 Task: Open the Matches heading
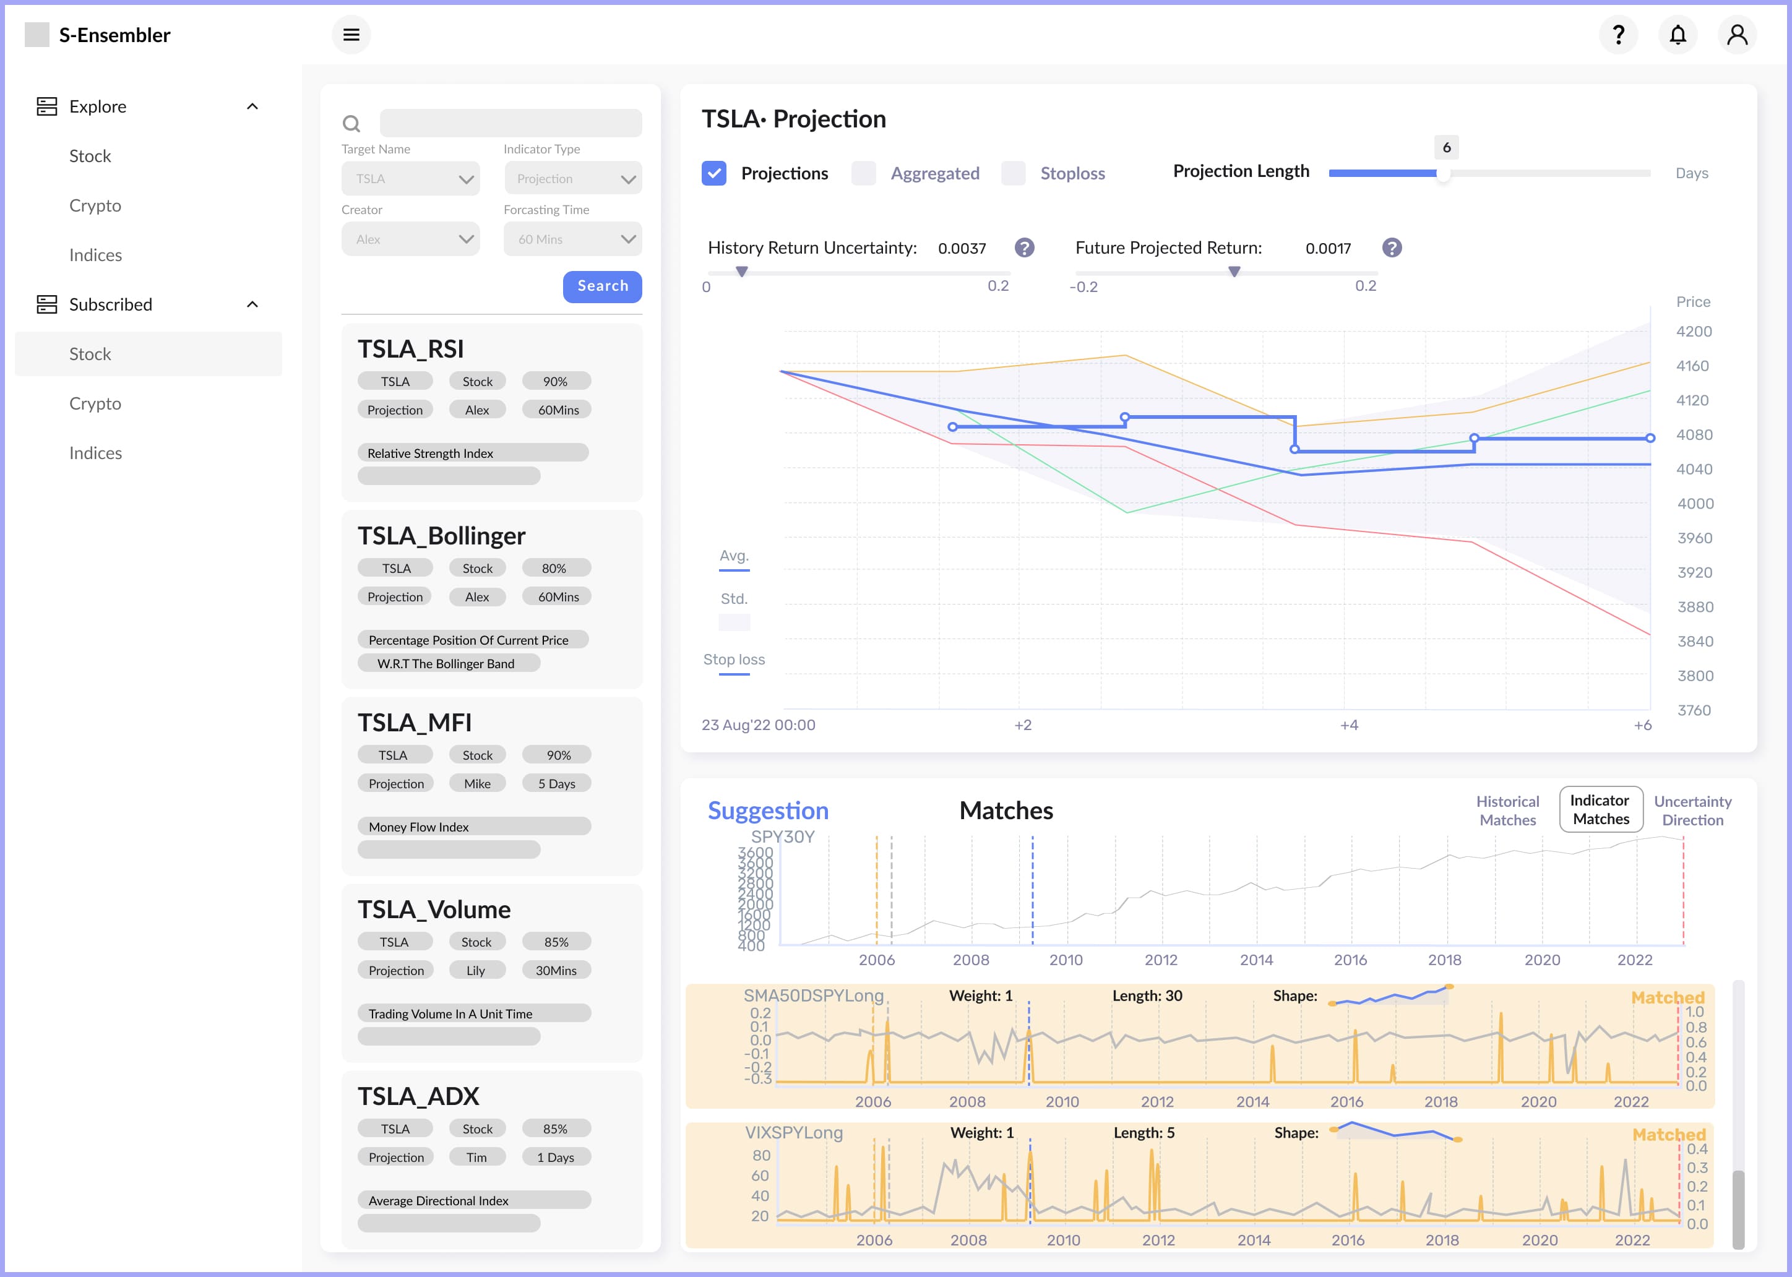point(1006,810)
